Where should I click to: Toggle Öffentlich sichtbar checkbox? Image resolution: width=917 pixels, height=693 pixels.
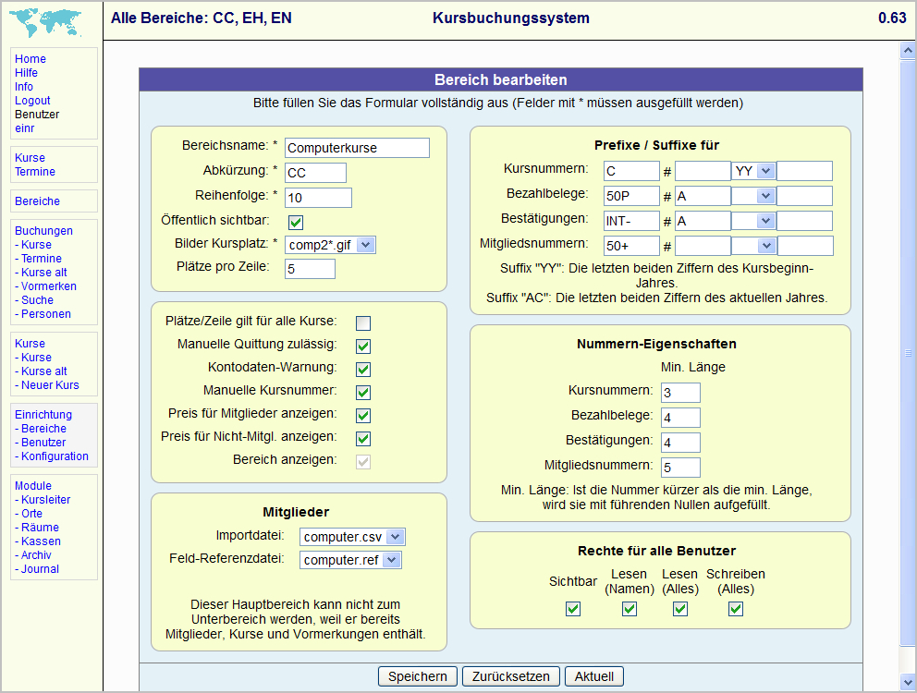coord(296,223)
